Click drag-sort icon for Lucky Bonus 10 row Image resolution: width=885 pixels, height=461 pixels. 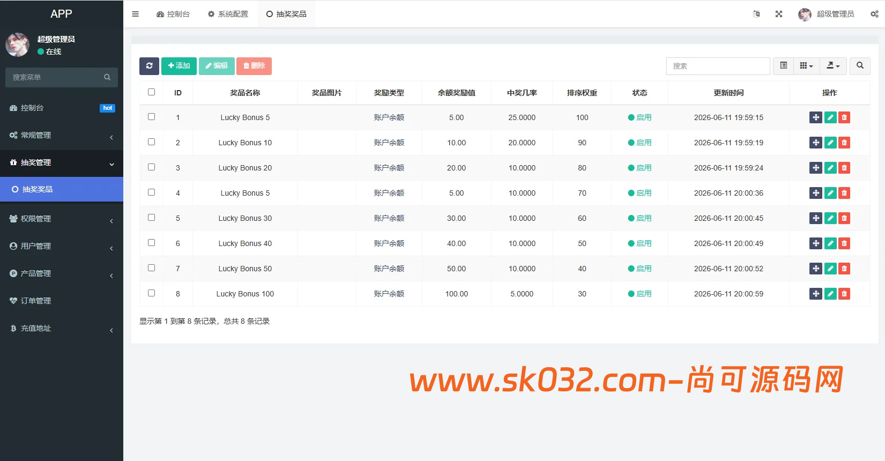tap(816, 143)
